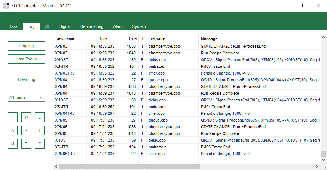Toggle the A log filter button
Screen dimensions: 327x170
click(13, 130)
